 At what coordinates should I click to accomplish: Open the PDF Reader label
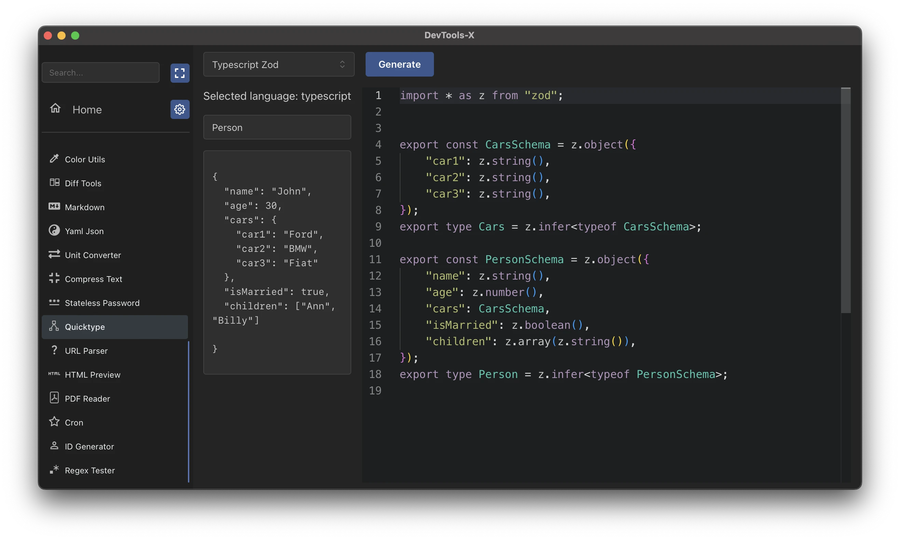[87, 399]
